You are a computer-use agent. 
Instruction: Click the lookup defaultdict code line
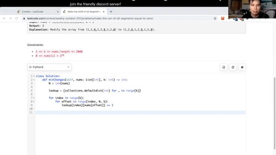point(95,91)
